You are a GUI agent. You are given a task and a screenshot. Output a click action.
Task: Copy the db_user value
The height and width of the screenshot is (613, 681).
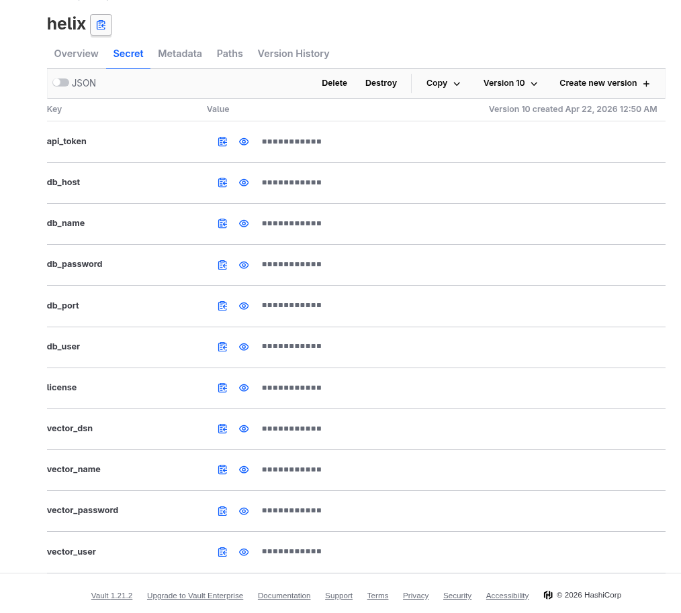(x=222, y=347)
